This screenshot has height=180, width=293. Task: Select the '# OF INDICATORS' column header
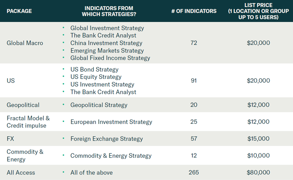pyautogui.click(x=194, y=11)
